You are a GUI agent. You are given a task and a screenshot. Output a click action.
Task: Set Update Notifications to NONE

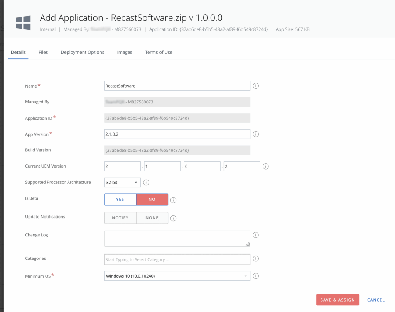click(152, 217)
